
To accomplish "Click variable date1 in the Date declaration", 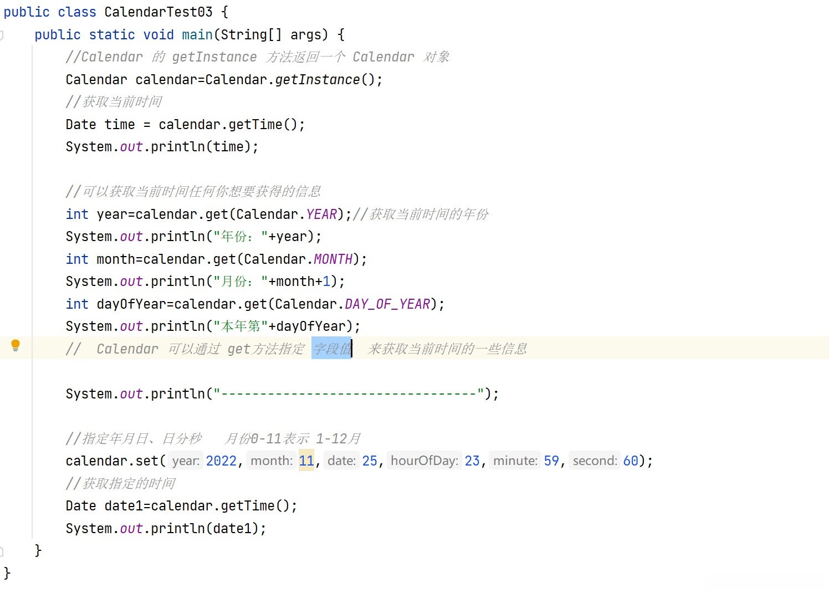I will click(x=124, y=506).
